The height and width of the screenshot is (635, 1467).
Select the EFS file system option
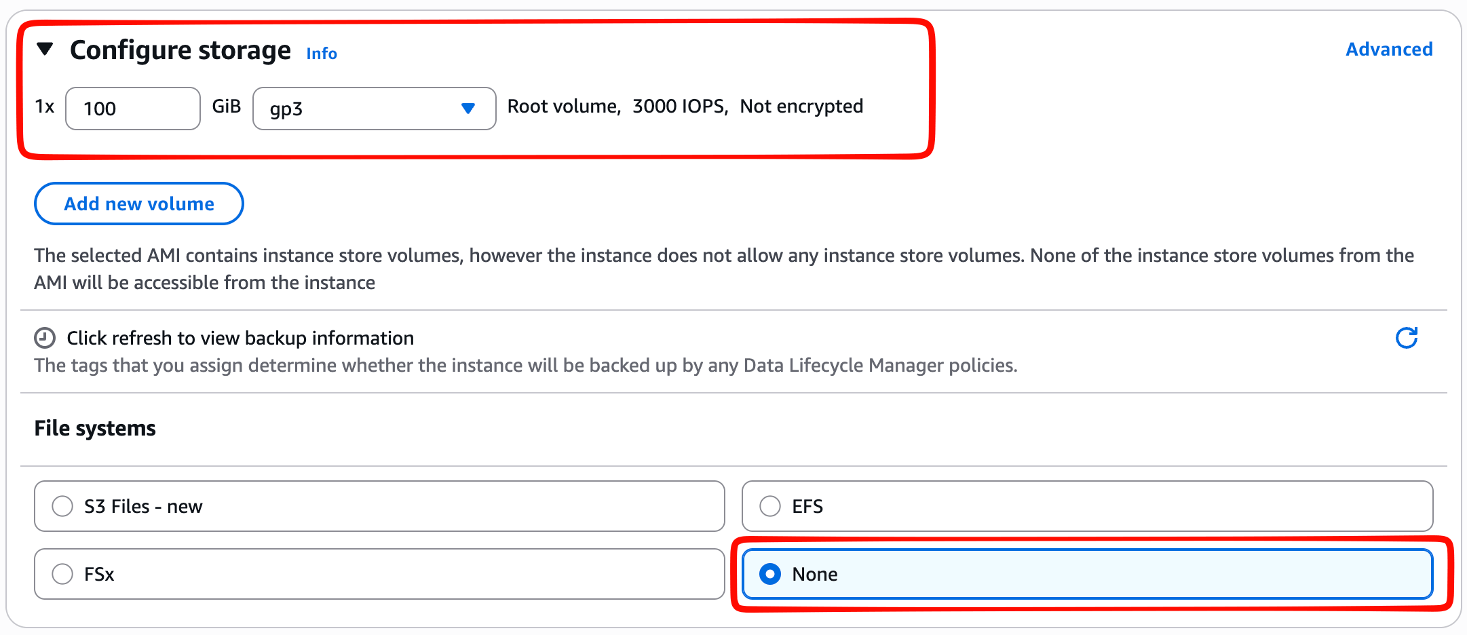(1087, 506)
